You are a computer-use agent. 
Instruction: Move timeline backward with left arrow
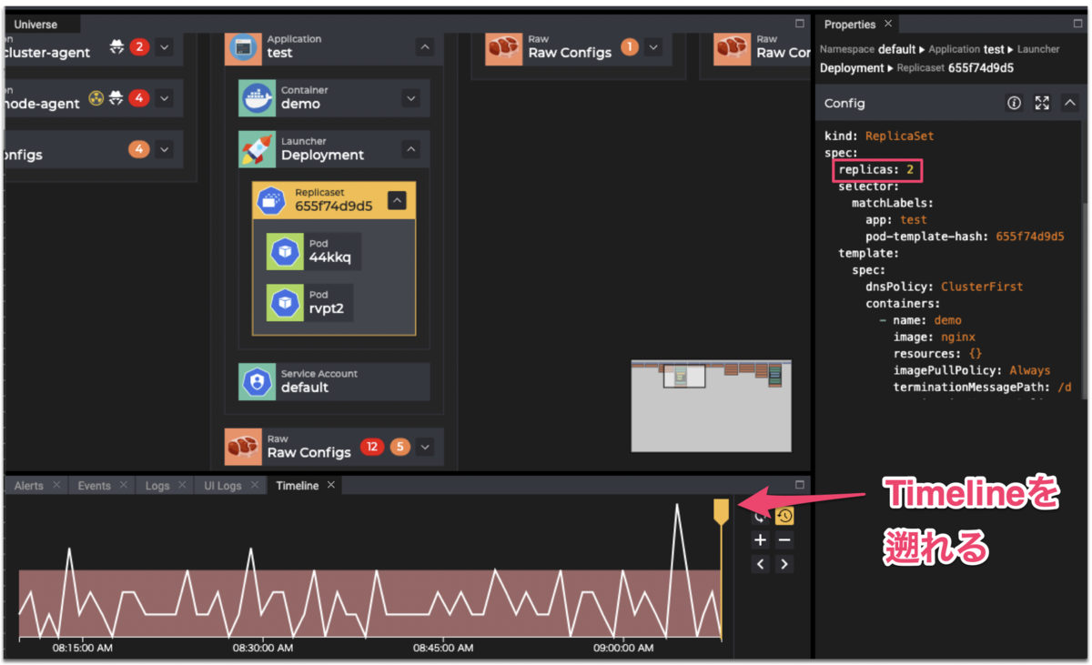click(761, 564)
